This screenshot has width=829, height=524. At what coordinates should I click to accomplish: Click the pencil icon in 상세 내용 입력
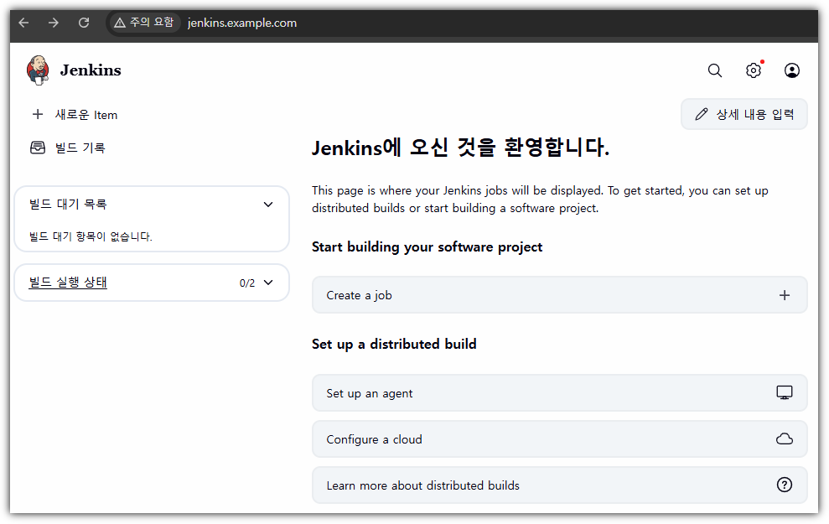[x=701, y=114]
